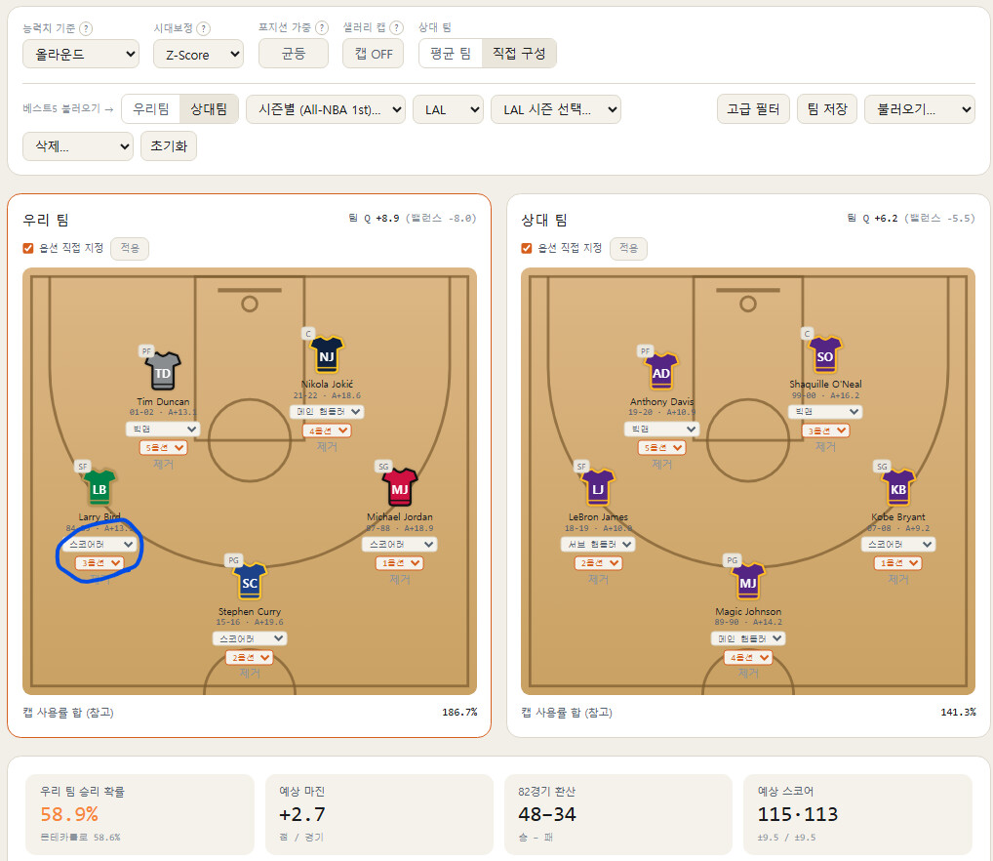Choose 우리팀 as Best 5 load target
The height and width of the screenshot is (861, 993).
point(151,109)
